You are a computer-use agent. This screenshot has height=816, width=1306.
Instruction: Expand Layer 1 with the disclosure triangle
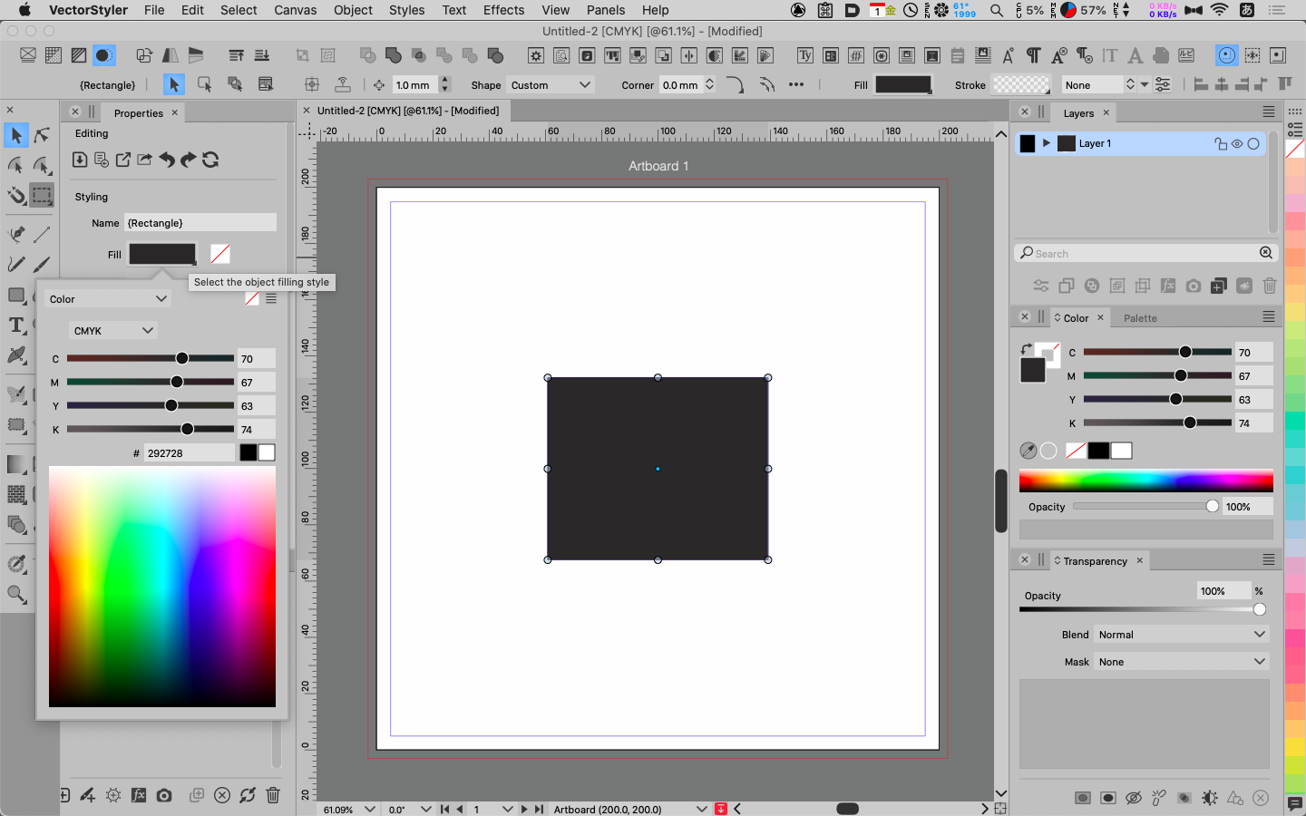click(1047, 143)
